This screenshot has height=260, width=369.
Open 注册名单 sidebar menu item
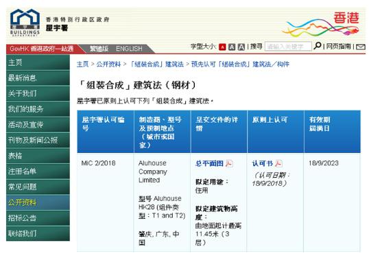[38, 171]
